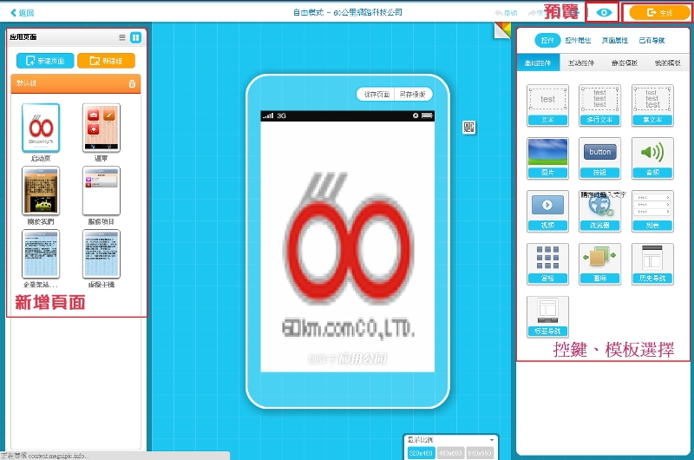Save the page with 保存页面
Viewport: 694px width, 460px height.
tap(376, 95)
